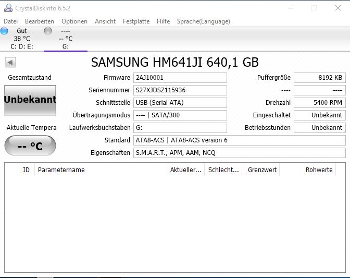This screenshot has height=278, width=350.
Task: Click the Grenzwert column header
Action: tap(261, 170)
